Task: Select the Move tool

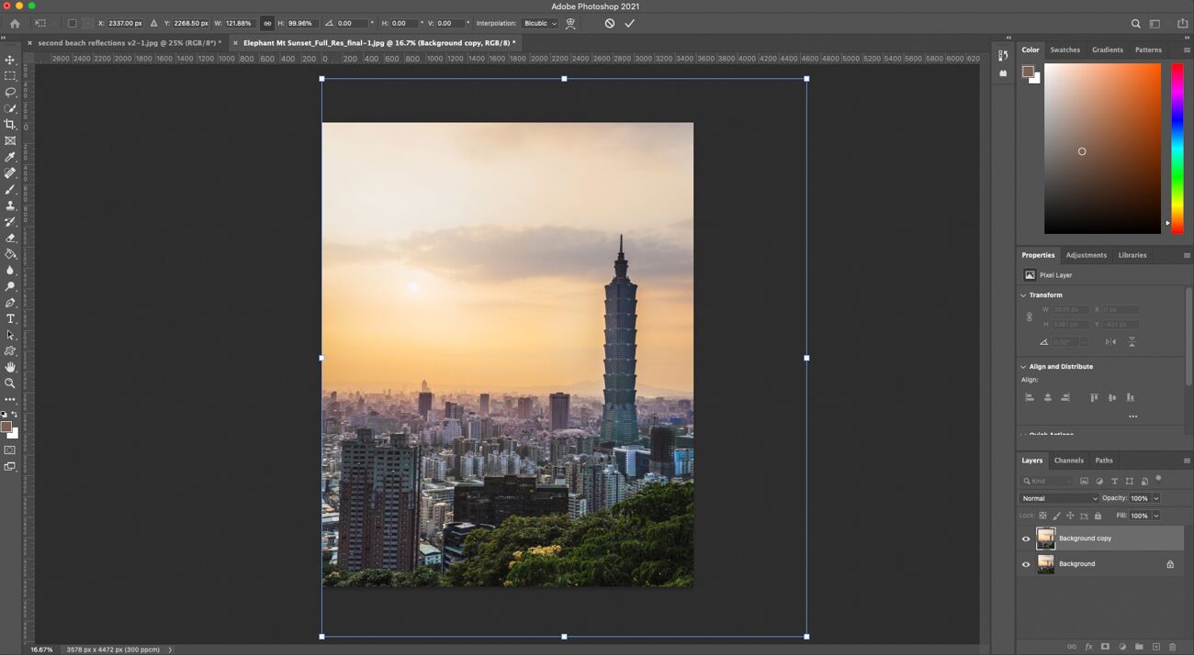Action: pyautogui.click(x=10, y=60)
